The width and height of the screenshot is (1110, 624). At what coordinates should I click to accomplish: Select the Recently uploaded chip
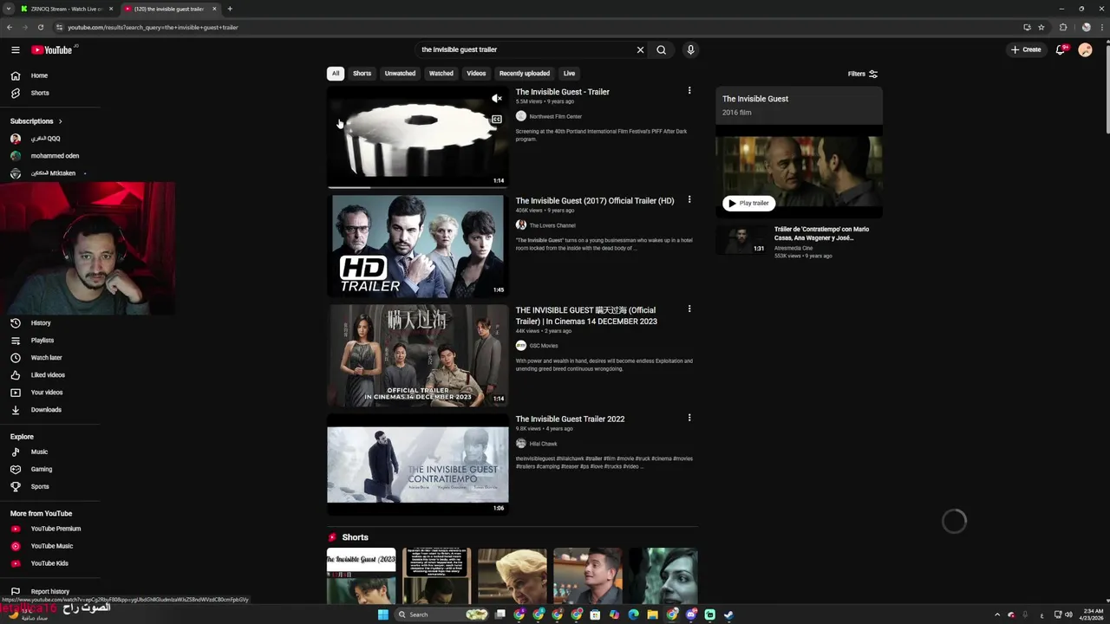525,74
